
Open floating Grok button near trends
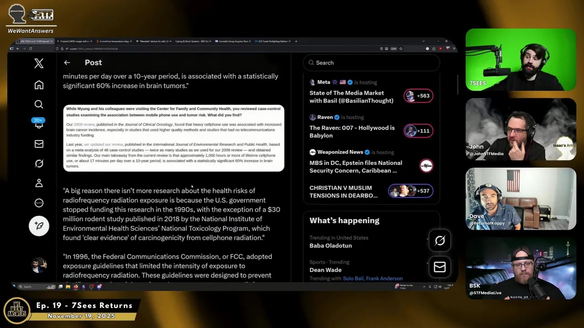pyautogui.click(x=440, y=241)
